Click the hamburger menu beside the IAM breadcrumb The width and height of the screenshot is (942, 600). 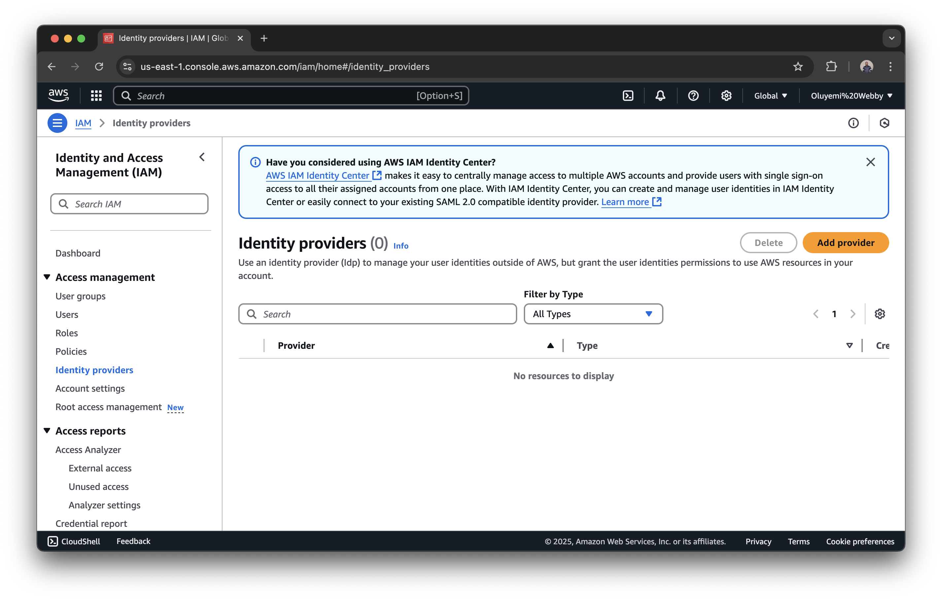57,123
